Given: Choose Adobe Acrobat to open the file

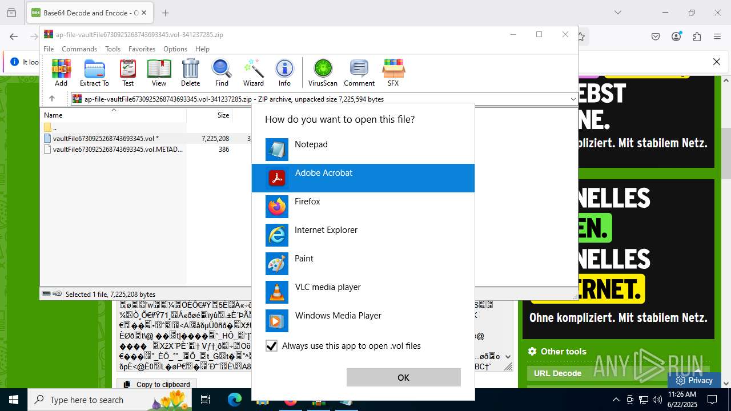Looking at the screenshot, I should pyautogui.click(x=363, y=178).
